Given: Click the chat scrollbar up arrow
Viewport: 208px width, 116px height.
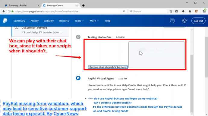Looking at the screenshot, I should [192, 30].
